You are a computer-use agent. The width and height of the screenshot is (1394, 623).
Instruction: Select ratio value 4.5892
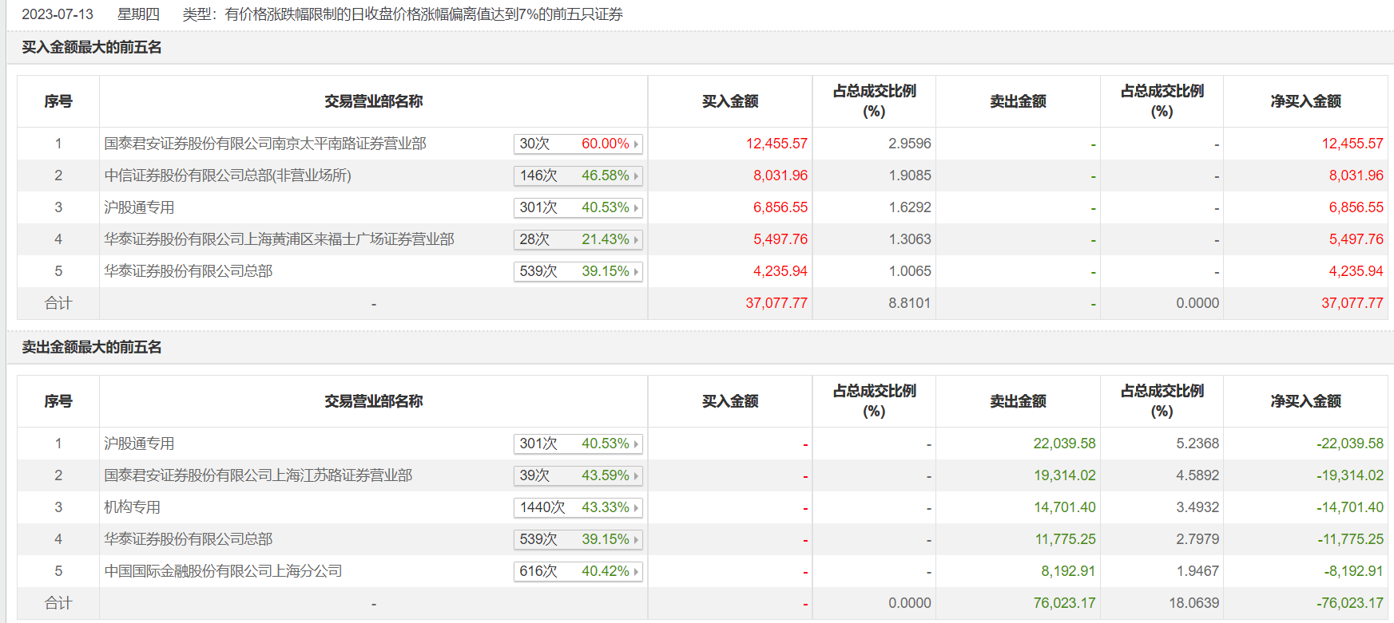[x=1197, y=475]
